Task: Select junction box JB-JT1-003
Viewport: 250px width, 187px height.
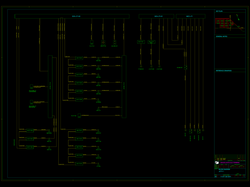Action: click(79, 74)
